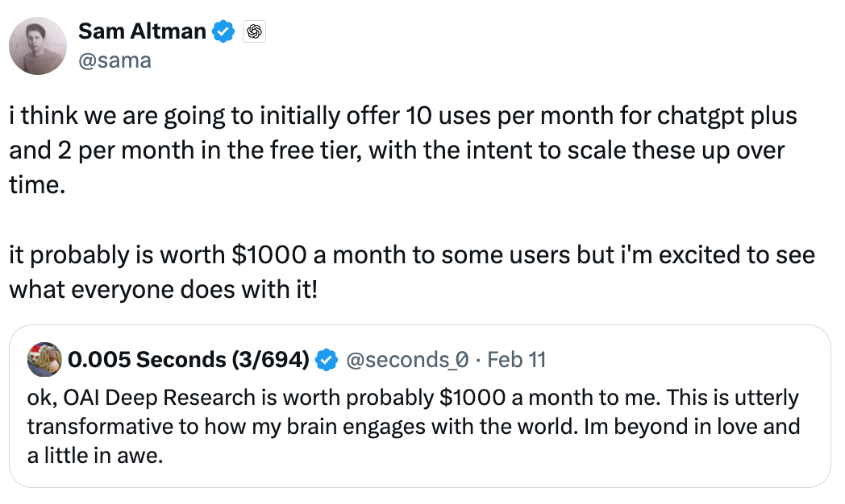Click the line beginning "i think we are going"
Image resolution: width=845 pixels, height=504 pixels.
(x=403, y=116)
